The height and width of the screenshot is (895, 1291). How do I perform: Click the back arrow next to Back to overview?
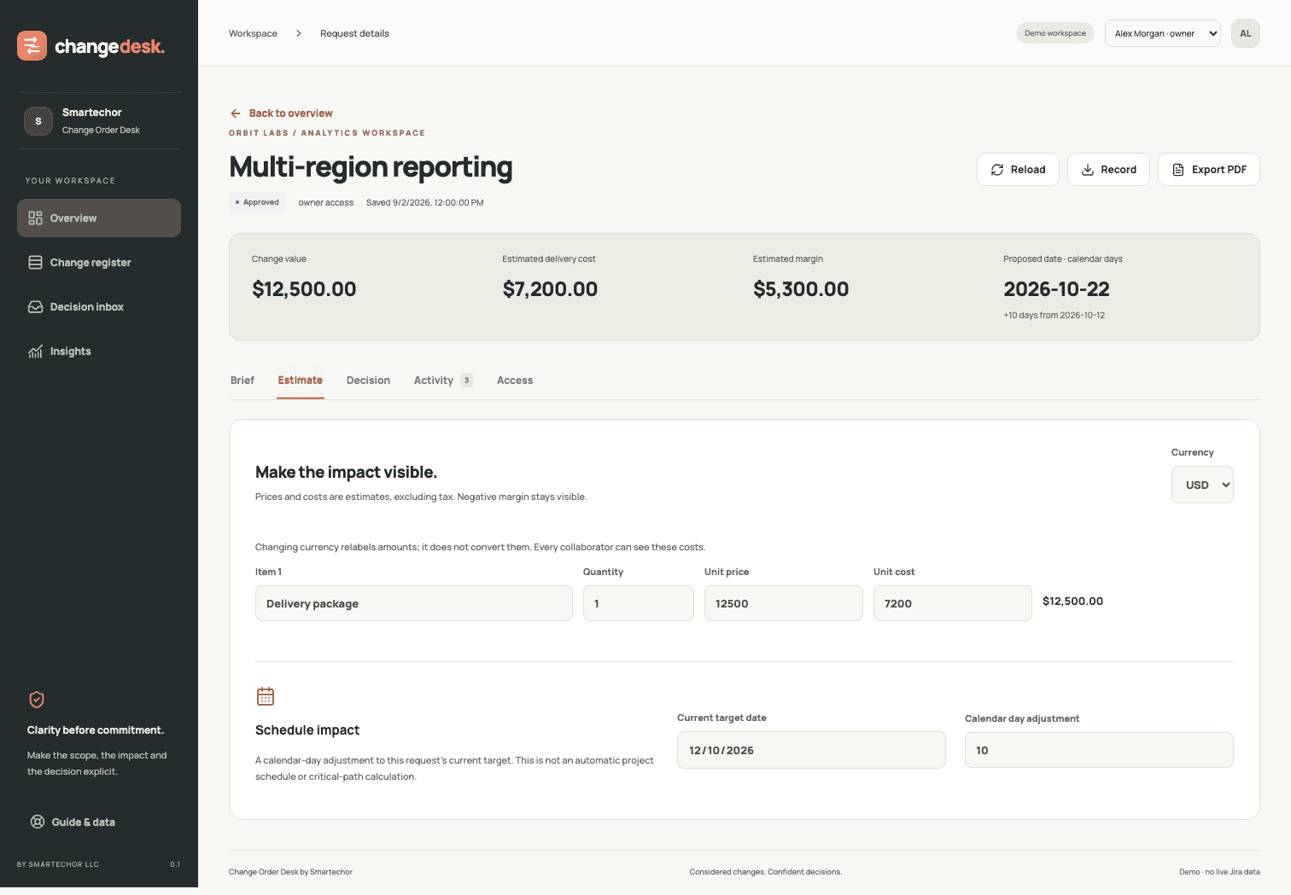pyautogui.click(x=236, y=113)
